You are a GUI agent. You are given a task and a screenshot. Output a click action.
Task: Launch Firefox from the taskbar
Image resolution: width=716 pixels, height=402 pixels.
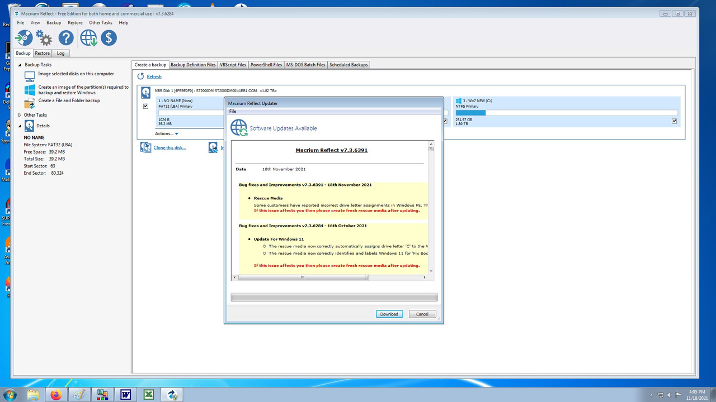coord(56,395)
